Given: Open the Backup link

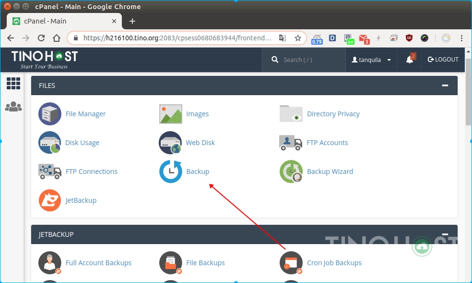Looking at the screenshot, I should [x=198, y=172].
